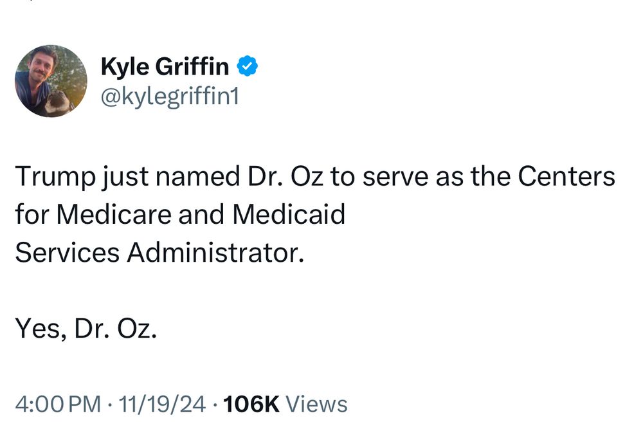Image resolution: width=643 pixels, height=429 pixels.
Task: Click the Views label
Action: point(316,405)
